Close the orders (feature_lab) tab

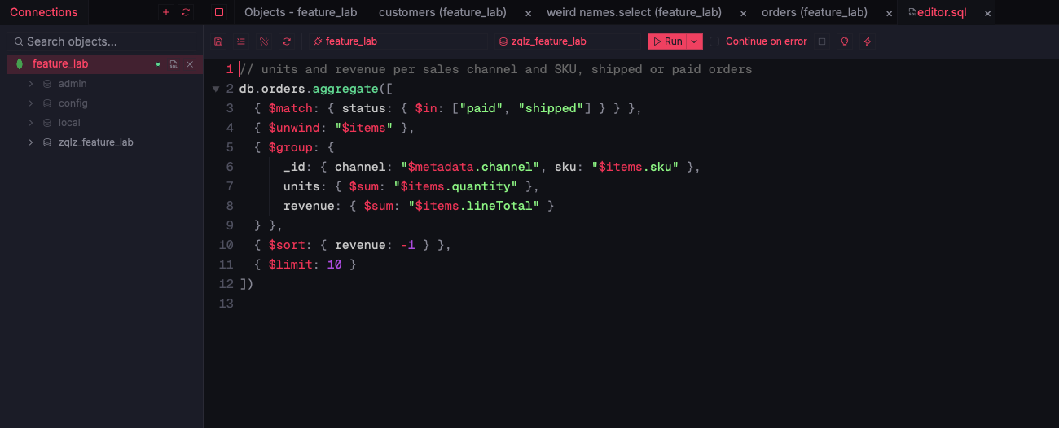pos(889,14)
